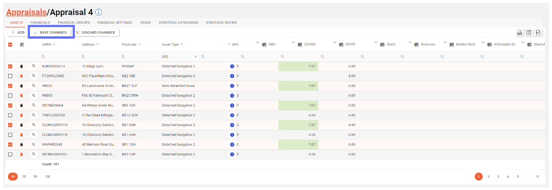
Task: Toggle the select-all checkbox in header
Action: (x=10, y=44)
